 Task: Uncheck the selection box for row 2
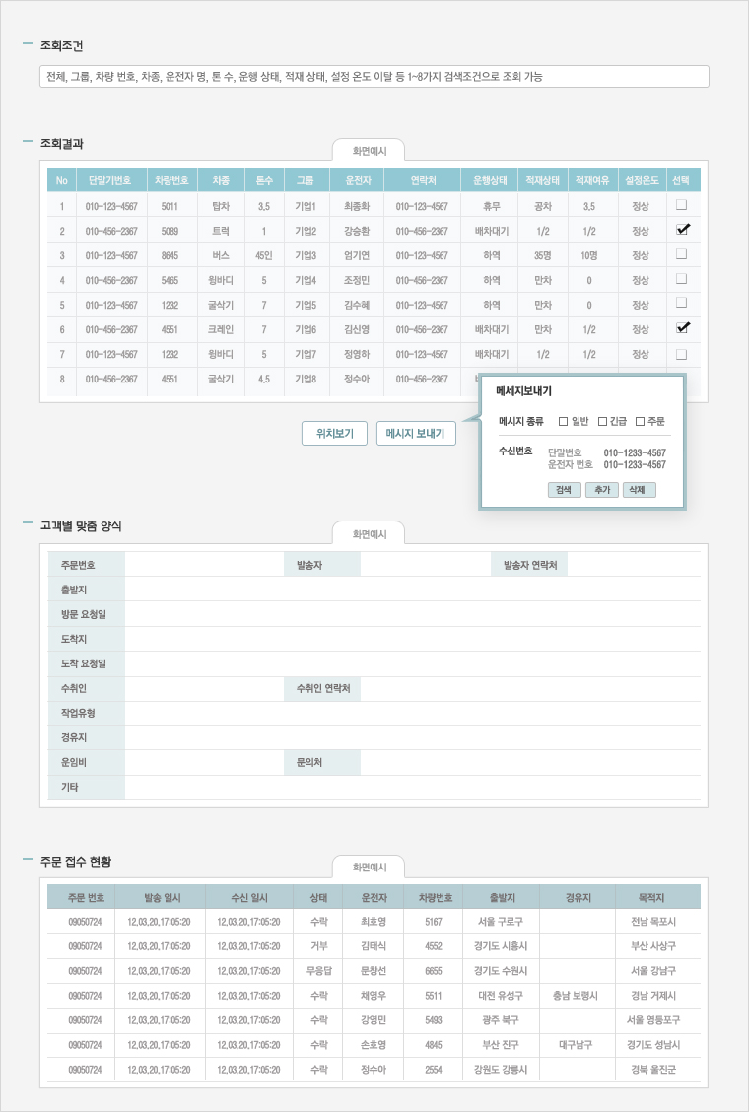[682, 230]
